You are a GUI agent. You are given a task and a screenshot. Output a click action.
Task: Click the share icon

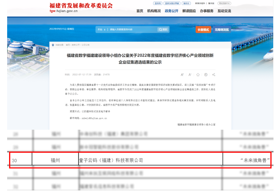(x=214, y=75)
